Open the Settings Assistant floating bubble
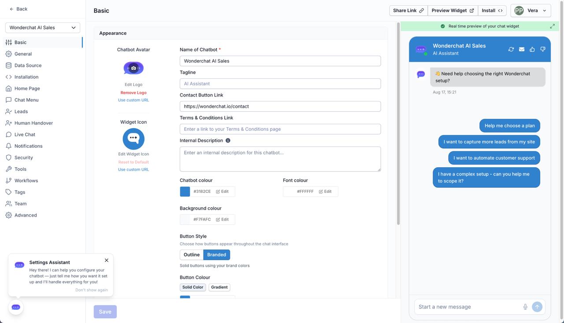 point(16,307)
